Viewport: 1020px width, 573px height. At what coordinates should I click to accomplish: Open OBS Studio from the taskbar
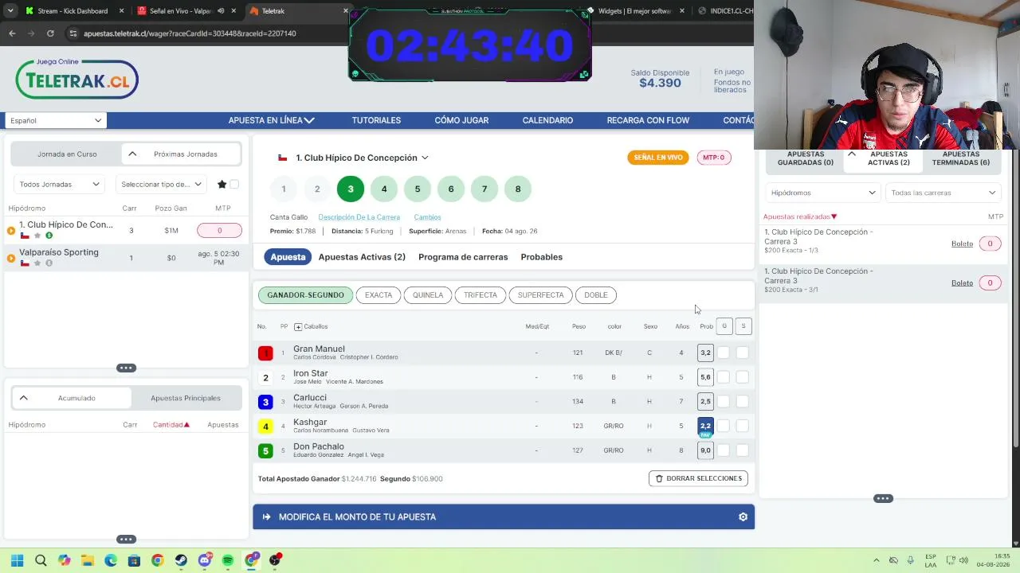pyautogui.click(x=275, y=560)
